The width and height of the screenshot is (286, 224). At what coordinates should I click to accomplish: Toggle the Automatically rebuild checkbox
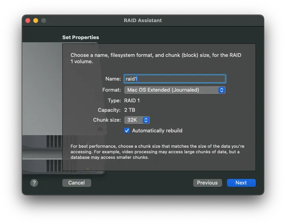[127, 130]
